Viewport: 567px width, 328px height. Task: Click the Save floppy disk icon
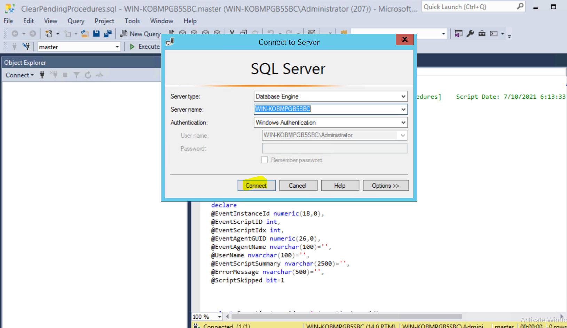pyautogui.click(x=96, y=34)
